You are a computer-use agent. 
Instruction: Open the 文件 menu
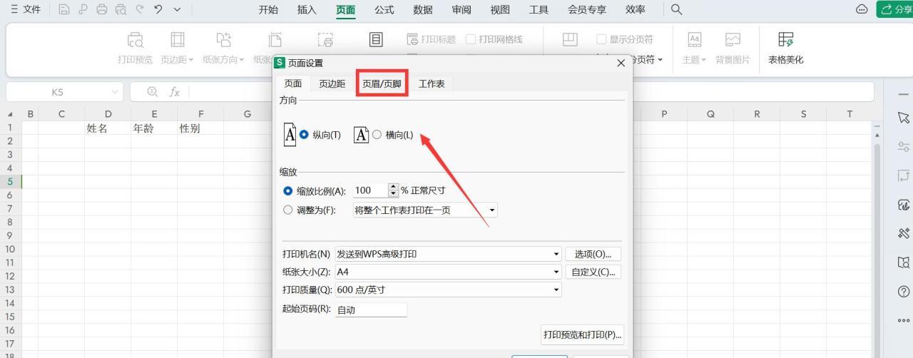point(25,10)
